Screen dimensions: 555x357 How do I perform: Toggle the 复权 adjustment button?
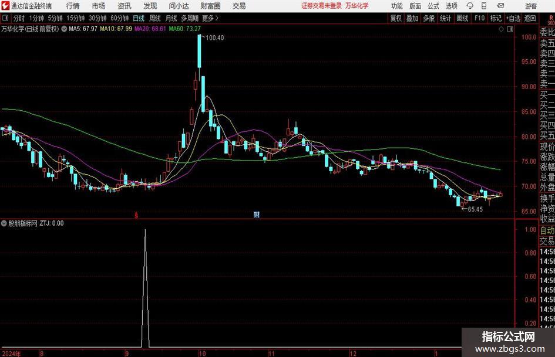pos(396,18)
